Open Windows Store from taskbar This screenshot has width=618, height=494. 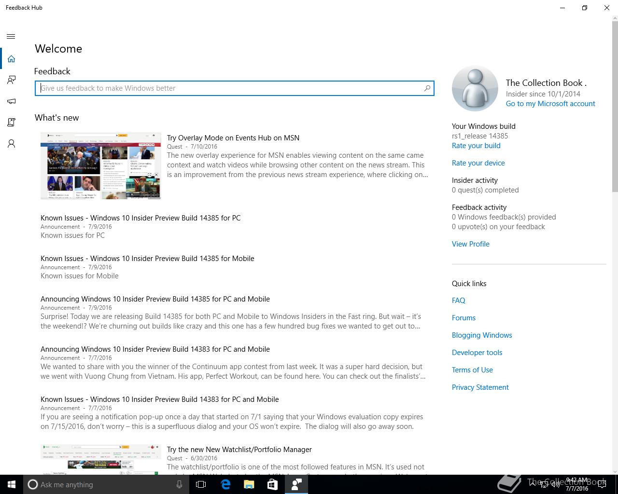273,484
